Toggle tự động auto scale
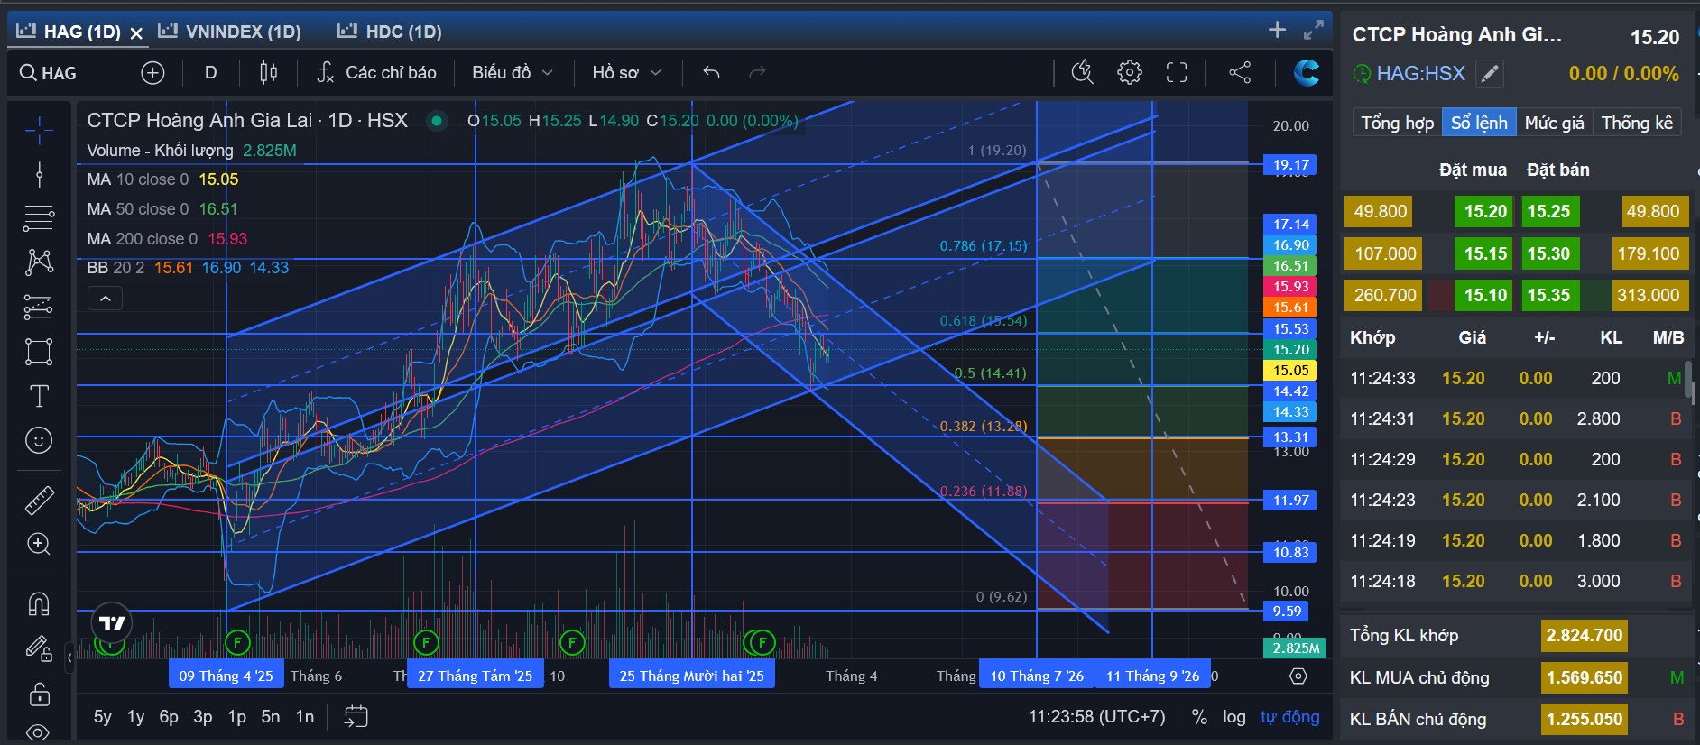1700x745 pixels. [1290, 717]
